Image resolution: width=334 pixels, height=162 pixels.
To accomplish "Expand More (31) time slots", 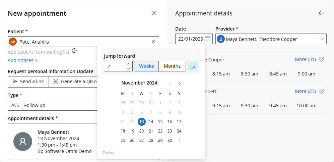I will [x=309, y=59].
